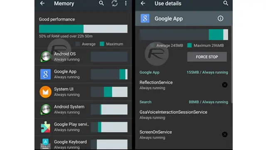Open Google Keyboard memory details

(x=83, y=143)
